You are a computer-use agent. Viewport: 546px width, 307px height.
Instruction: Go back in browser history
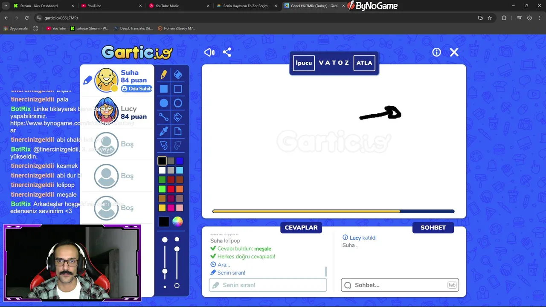pos(6,18)
